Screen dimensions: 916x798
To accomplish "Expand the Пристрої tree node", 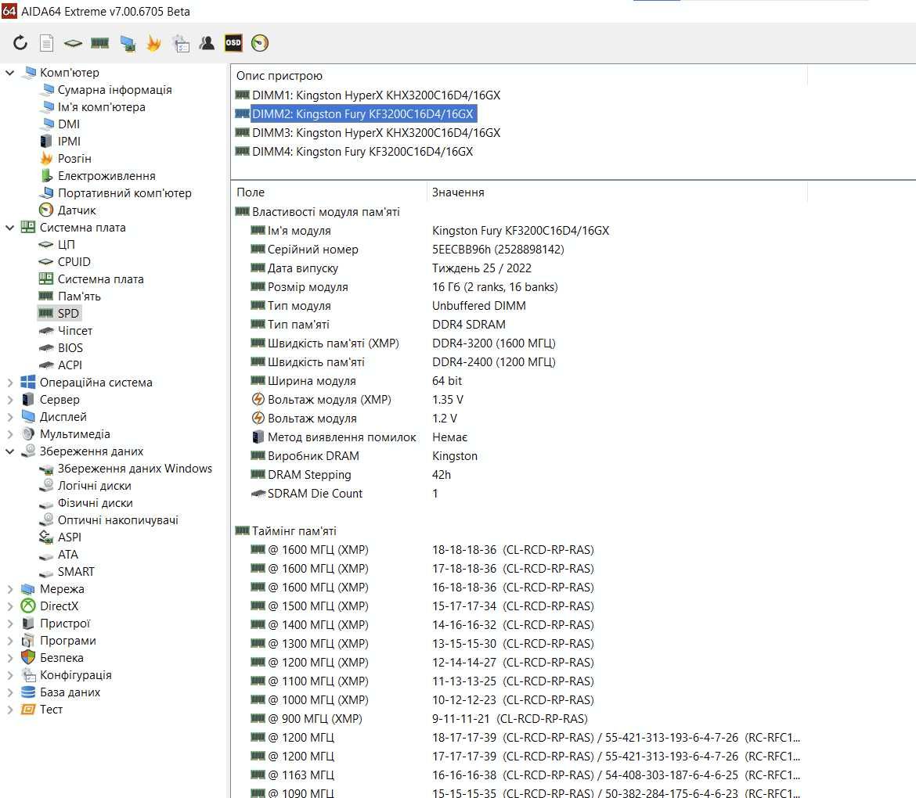I will tap(10, 624).
